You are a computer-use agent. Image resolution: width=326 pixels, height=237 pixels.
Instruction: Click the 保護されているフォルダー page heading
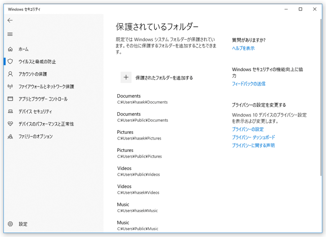coord(157,27)
